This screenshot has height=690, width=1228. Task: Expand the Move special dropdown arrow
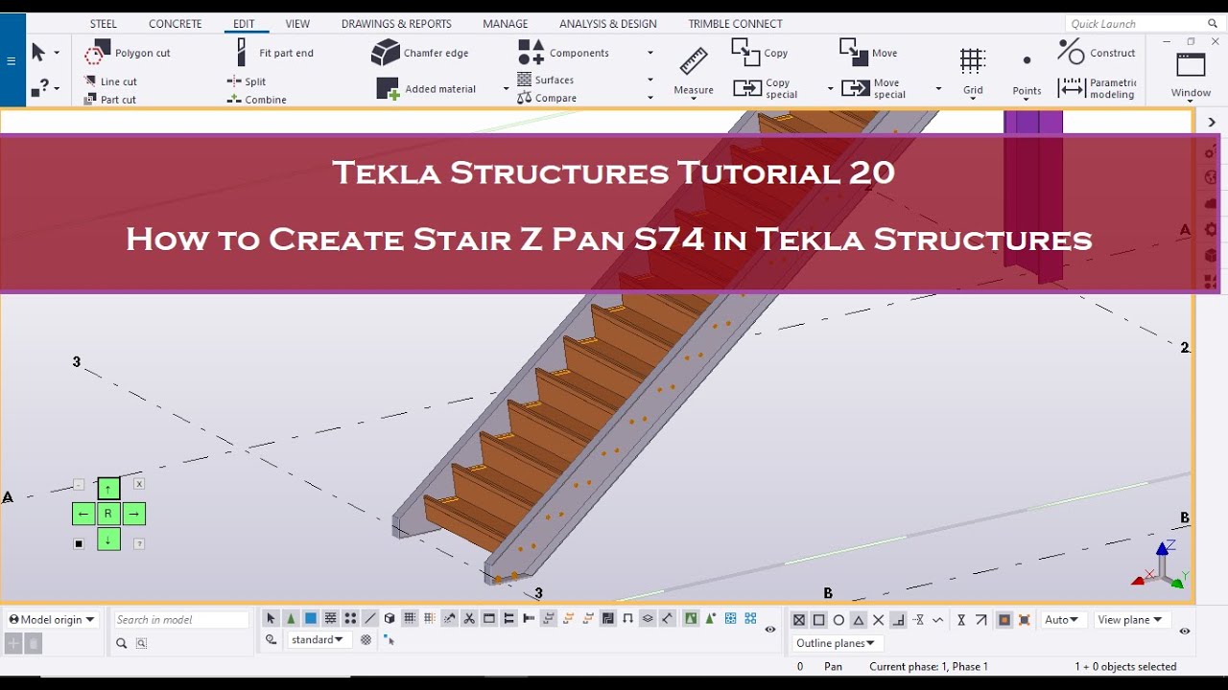pos(938,89)
